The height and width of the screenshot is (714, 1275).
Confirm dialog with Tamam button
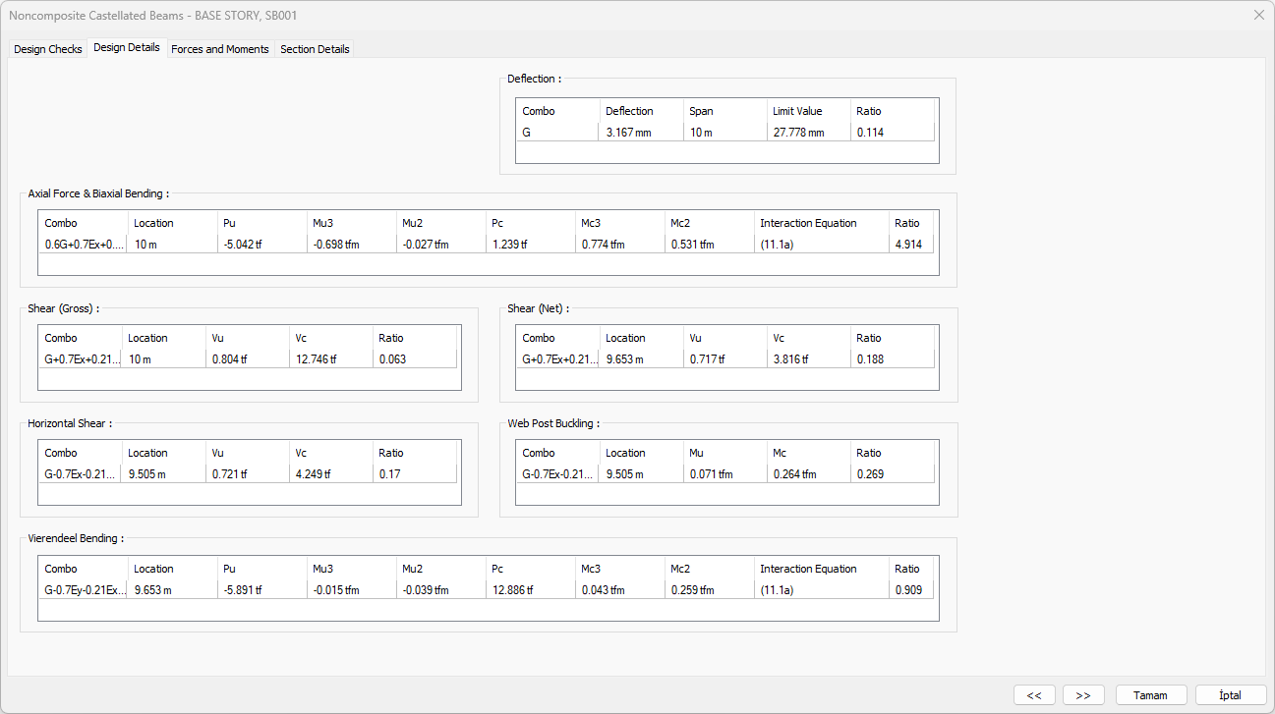pyautogui.click(x=1150, y=695)
